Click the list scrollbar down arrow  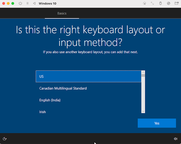(143, 111)
